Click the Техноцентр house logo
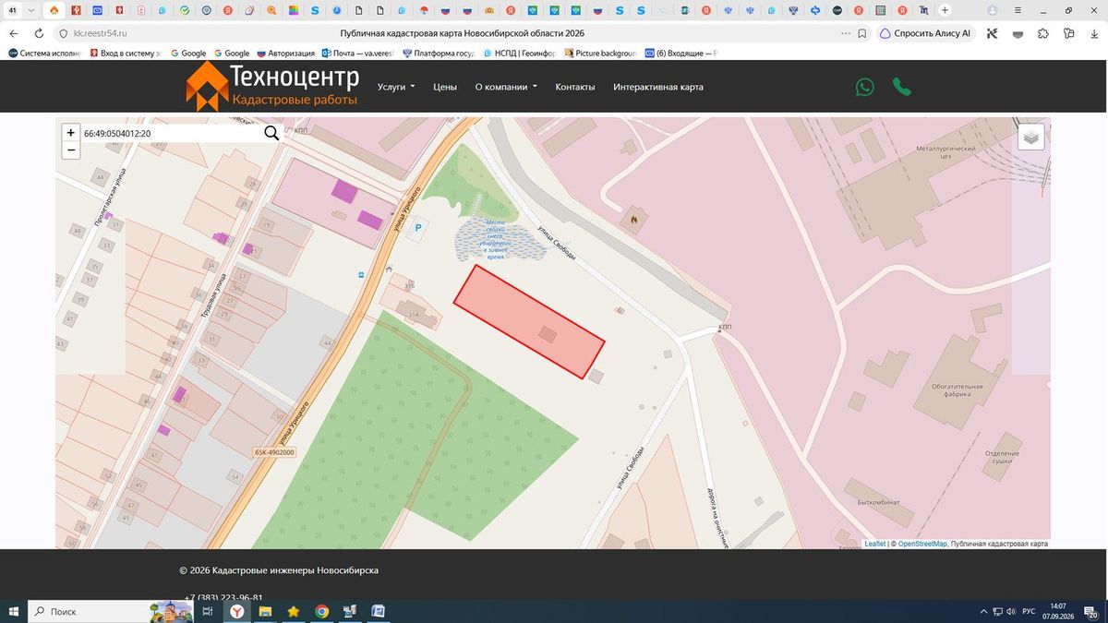This screenshot has width=1108, height=623. (x=207, y=87)
